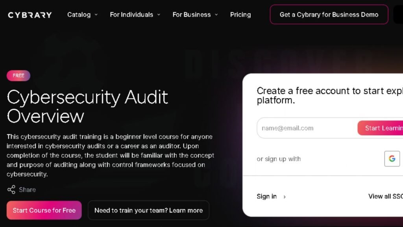Open the Catalog menu
This screenshot has width=403, height=227.
pos(79,15)
